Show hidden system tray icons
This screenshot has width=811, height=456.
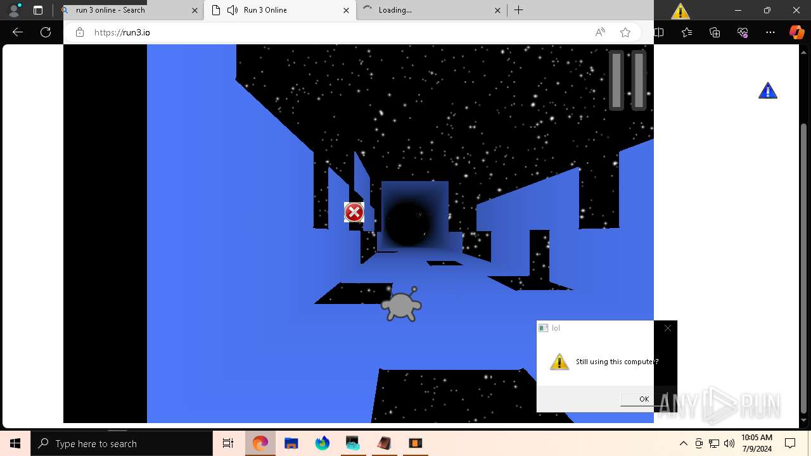pyautogui.click(x=683, y=443)
